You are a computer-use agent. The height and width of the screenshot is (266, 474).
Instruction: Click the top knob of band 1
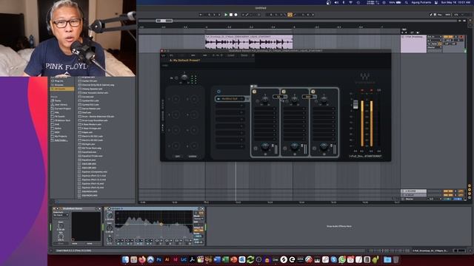tap(265, 99)
